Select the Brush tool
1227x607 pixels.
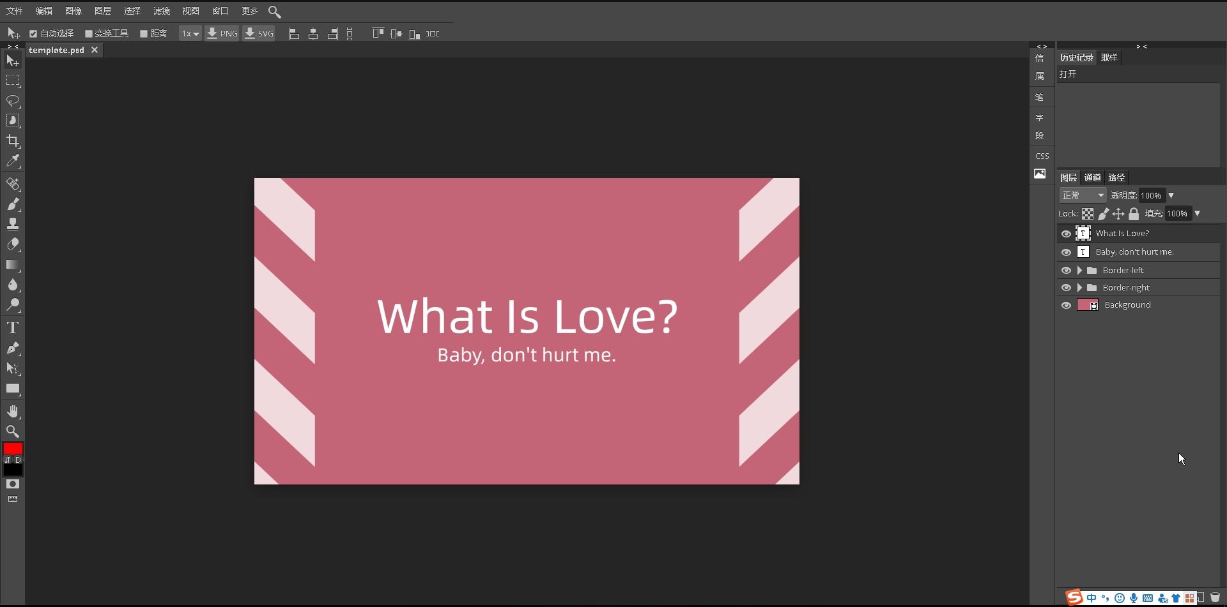13,204
